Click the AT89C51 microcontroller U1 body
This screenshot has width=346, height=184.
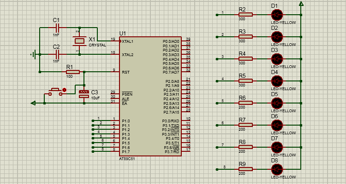150,97
